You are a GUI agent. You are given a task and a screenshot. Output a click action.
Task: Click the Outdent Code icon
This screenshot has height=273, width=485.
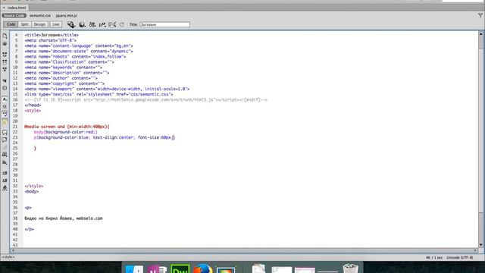5,180
